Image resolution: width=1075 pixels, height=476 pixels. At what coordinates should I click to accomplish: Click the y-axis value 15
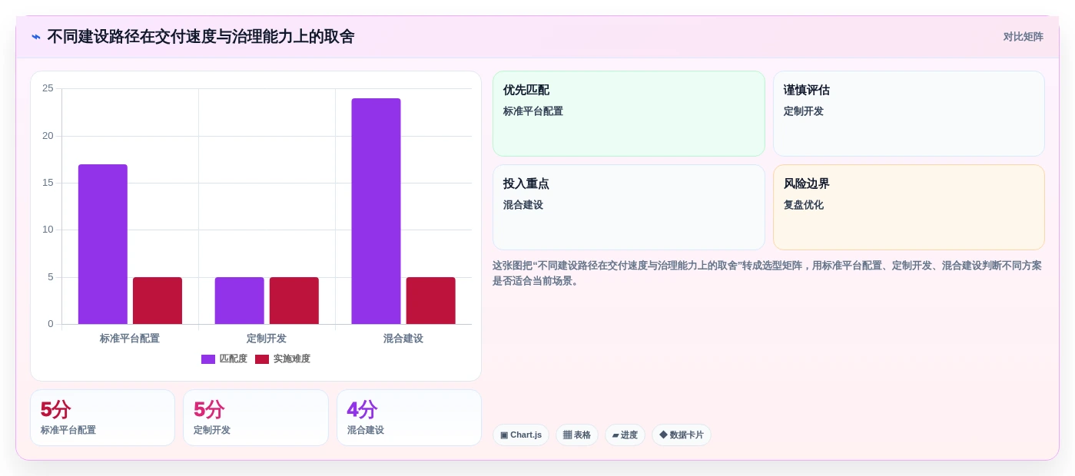[48, 183]
